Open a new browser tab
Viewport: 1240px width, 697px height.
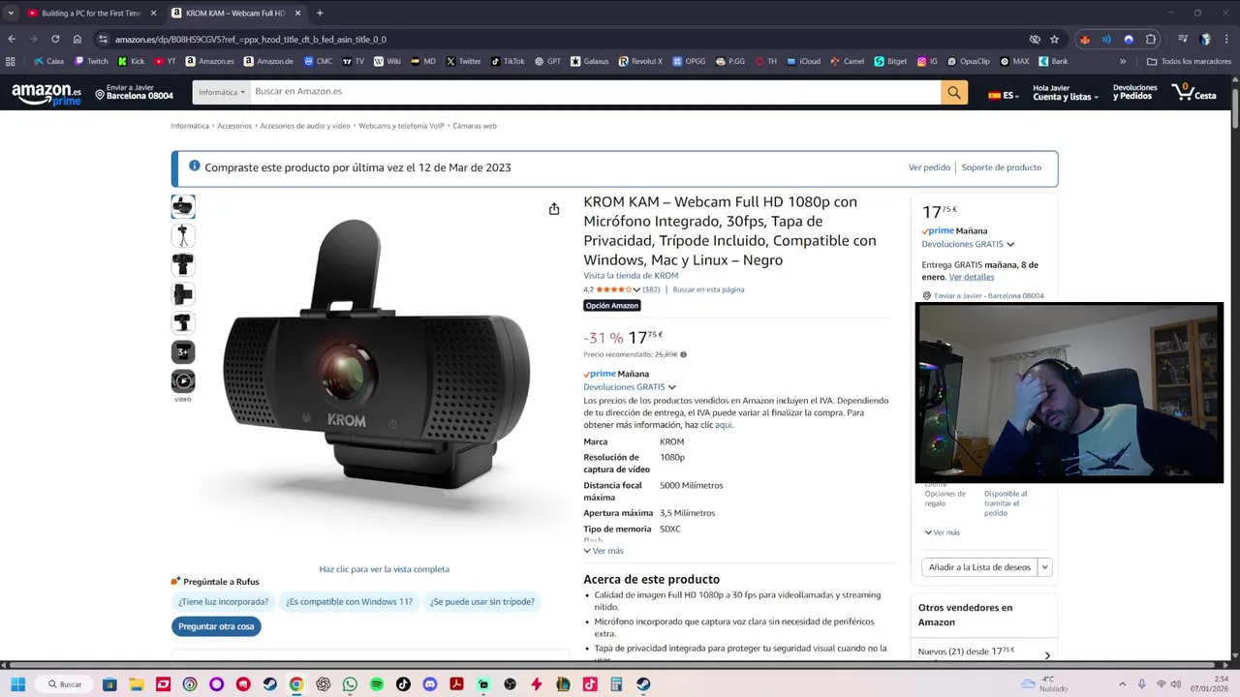pos(320,13)
